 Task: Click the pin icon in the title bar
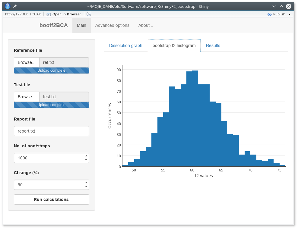coord(15,6)
